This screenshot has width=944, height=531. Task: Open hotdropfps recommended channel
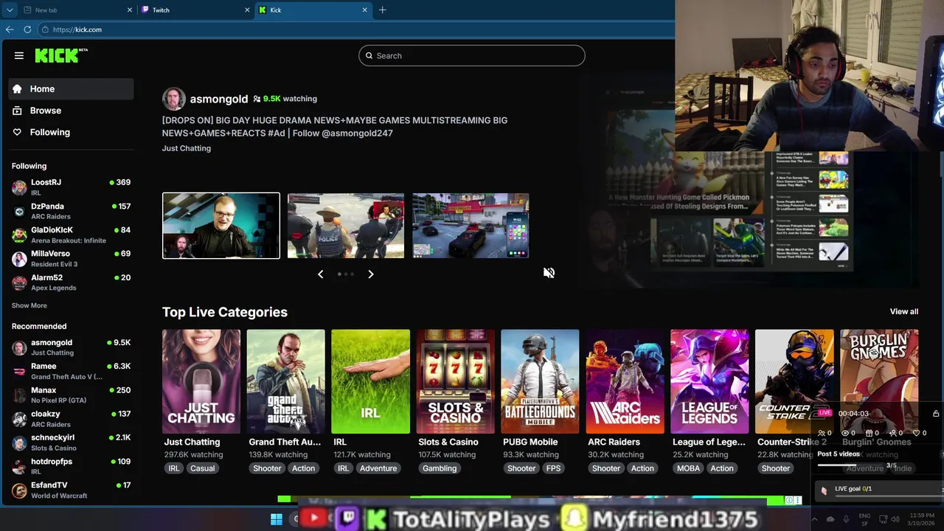pyautogui.click(x=71, y=466)
